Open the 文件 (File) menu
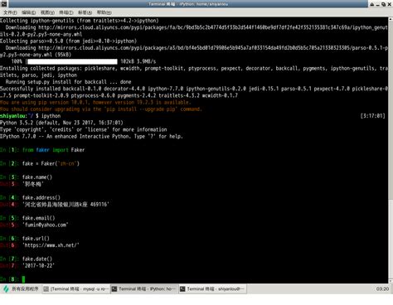The width and height of the screenshot is (393, 305). [x=10, y=12]
